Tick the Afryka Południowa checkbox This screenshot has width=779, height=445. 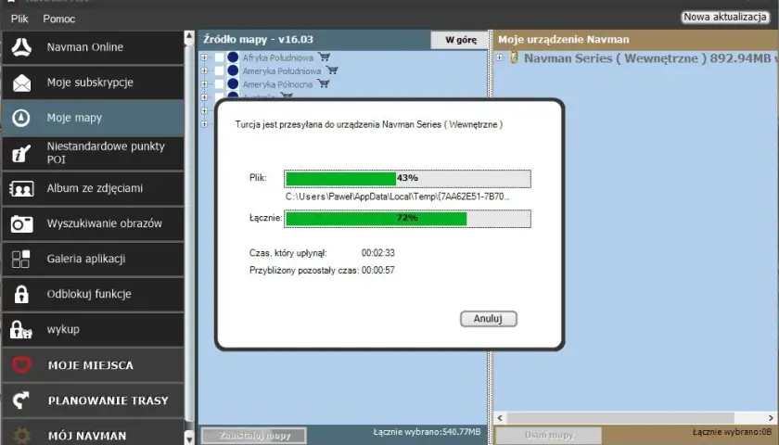click(219, 57)
